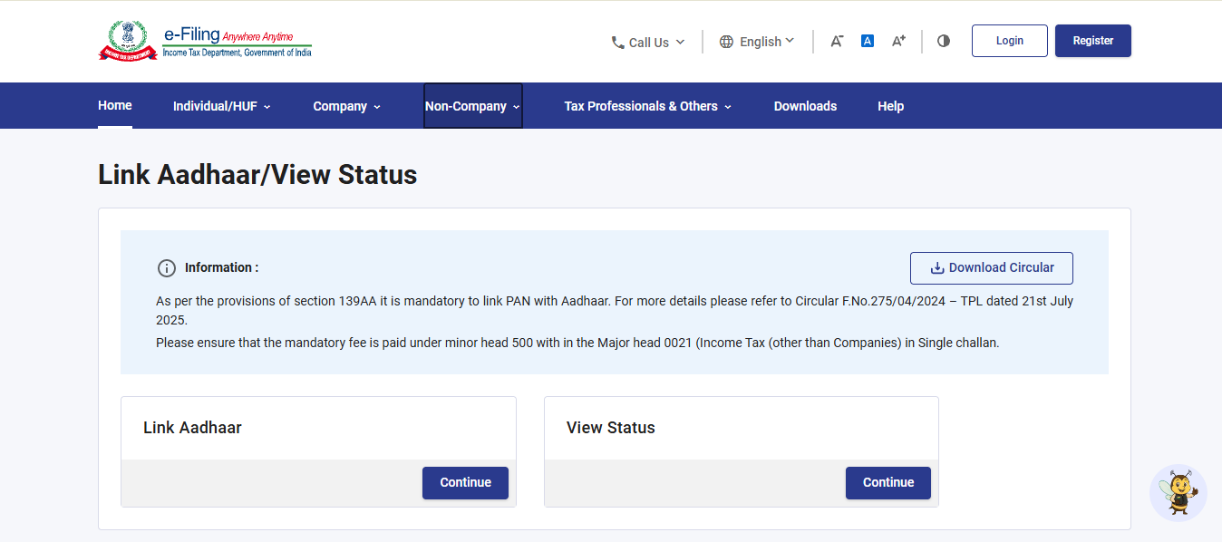Decrease font size with the A- icon
The width and height of the screenshot is (1222, 542).
[x=837, y=41]
